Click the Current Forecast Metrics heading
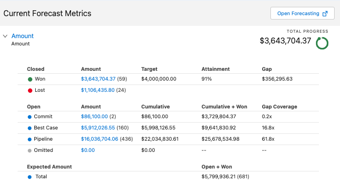 coord(47,13)
